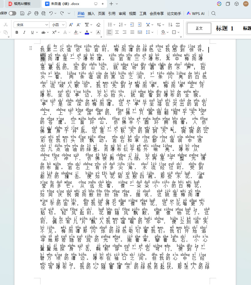Toggle the auto-save switch
This screenshot has width=251, height=285.
[x=12, y=13]
